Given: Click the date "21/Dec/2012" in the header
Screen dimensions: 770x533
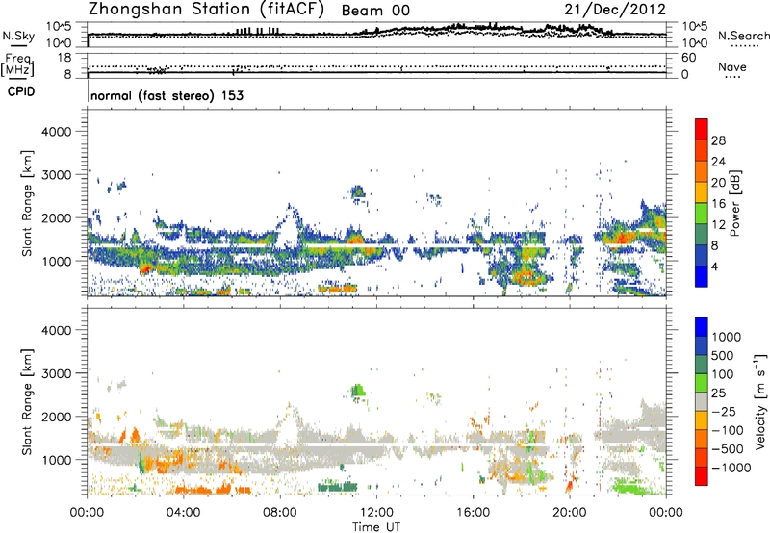Looking at the screenshot, I should [615, 10].
